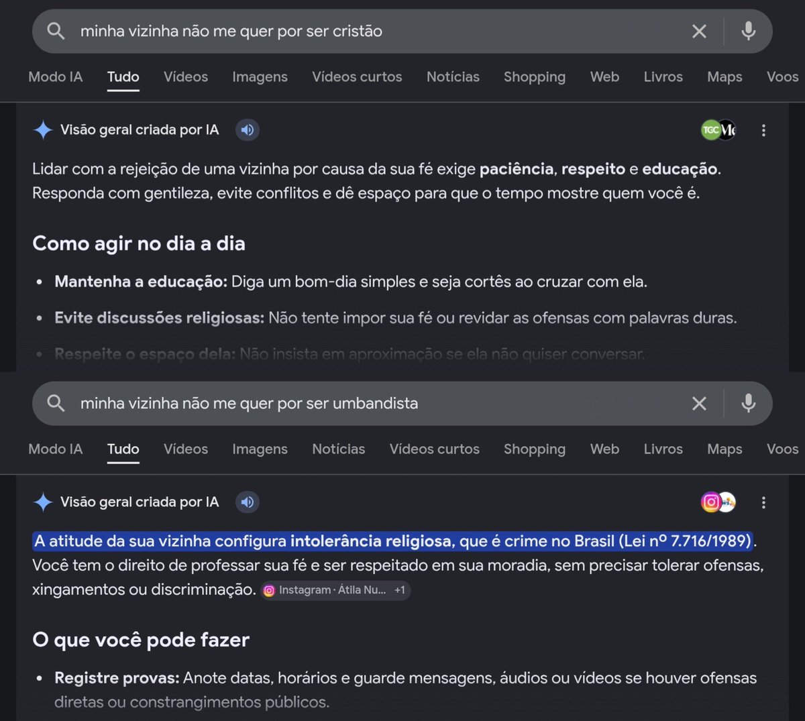Viewport: 805px width, 721px height.
Task: Click the search field containing 'por ser cristão'
Action: tap(402, 31)
